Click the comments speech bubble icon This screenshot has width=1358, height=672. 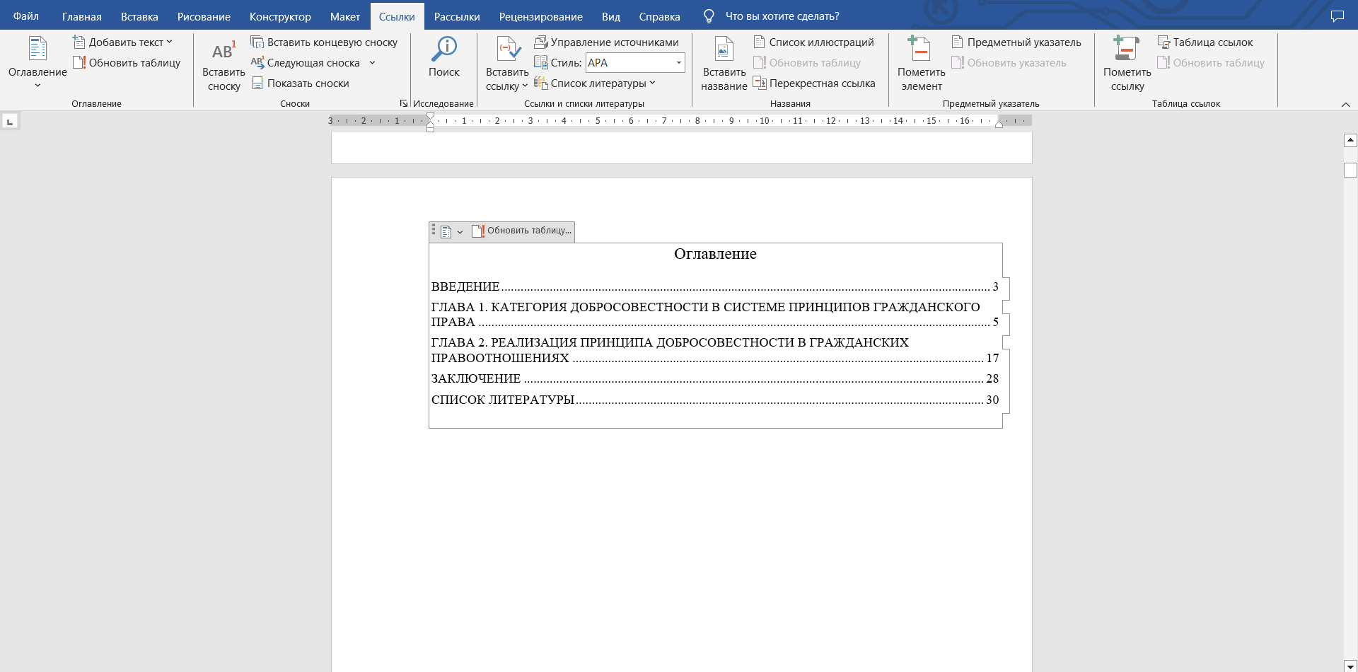click(1337, 16)
